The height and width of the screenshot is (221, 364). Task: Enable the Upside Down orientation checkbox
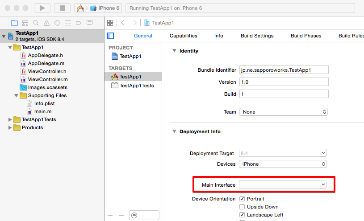point(242,207)
